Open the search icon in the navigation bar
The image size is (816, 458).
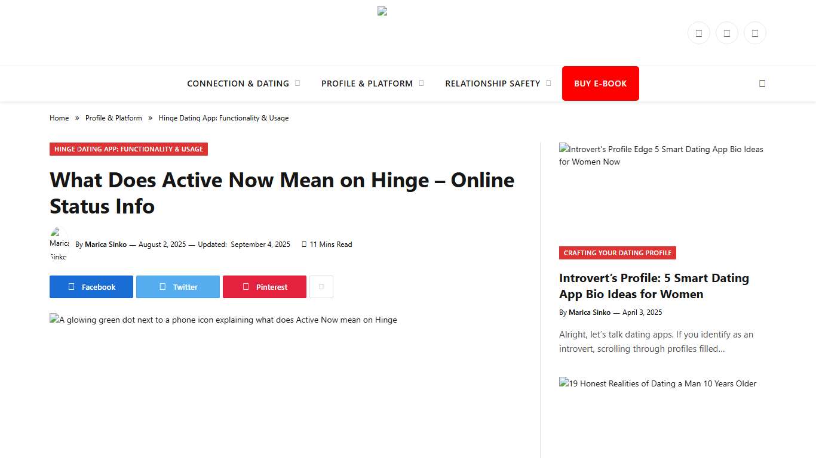(762, 83)
